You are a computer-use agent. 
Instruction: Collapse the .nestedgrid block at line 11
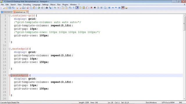point(10,49)
